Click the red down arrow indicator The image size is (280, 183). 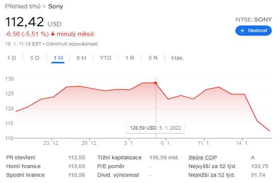pyautogui.click(x=53, y=34)
